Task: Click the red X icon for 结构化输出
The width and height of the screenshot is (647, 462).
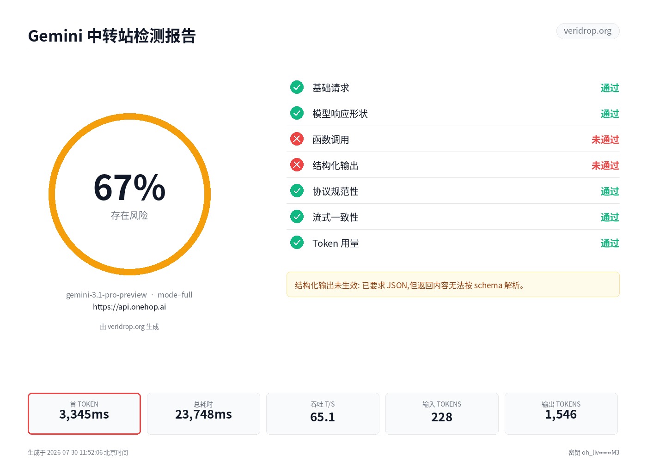Action: click(297, 165)
